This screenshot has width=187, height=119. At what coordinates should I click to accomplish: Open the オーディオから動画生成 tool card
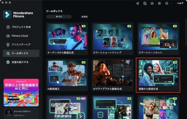[x=67, y=39]
